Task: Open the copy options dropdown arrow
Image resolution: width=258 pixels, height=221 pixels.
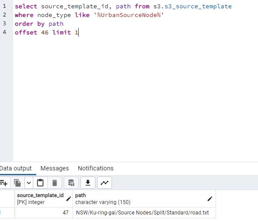Action: (29, 183)
